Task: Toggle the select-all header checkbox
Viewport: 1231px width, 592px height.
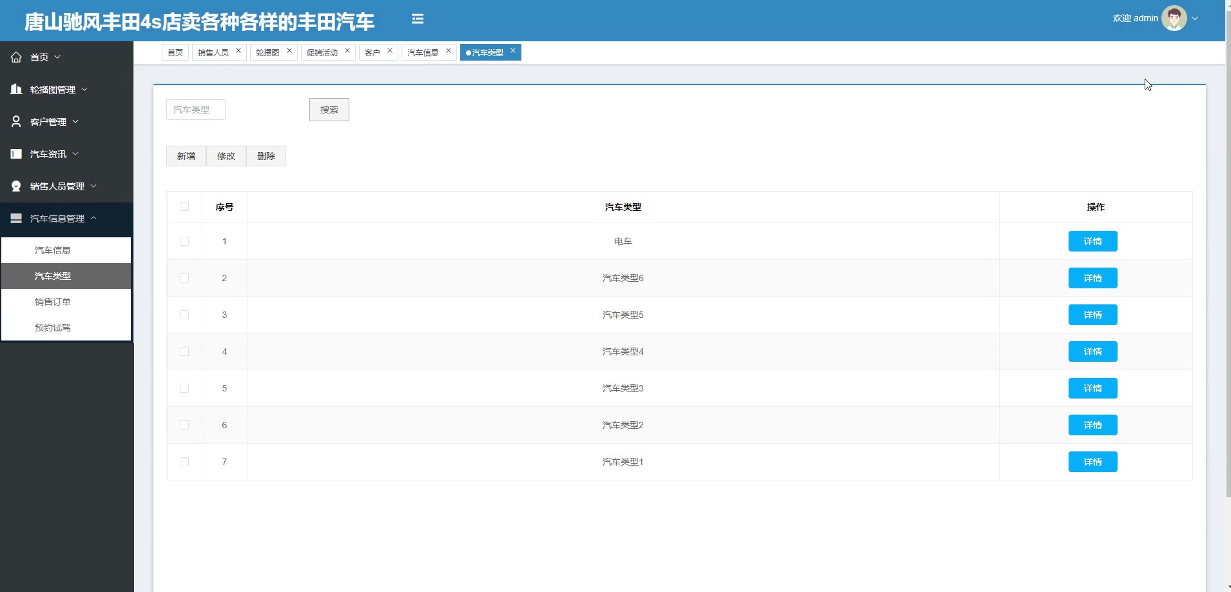Action: pyautogui.click(x=184, y=206)
